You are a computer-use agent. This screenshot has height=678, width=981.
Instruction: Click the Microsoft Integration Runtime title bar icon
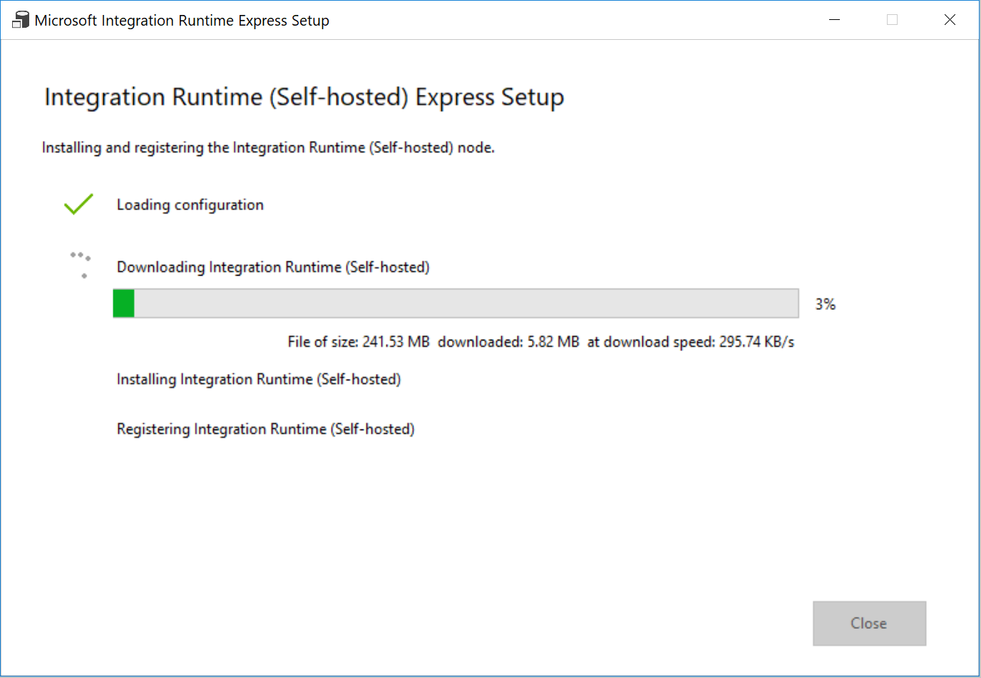[x=19, y=19]
